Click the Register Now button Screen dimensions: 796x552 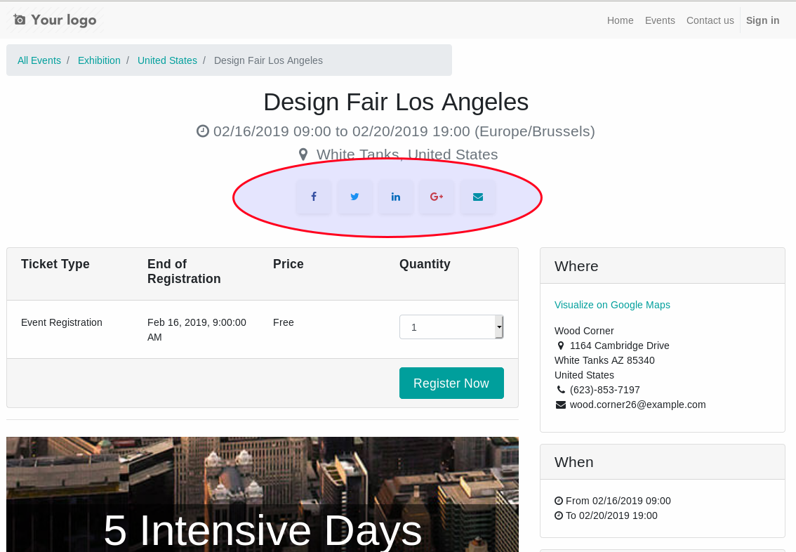(x=451, y=383)
